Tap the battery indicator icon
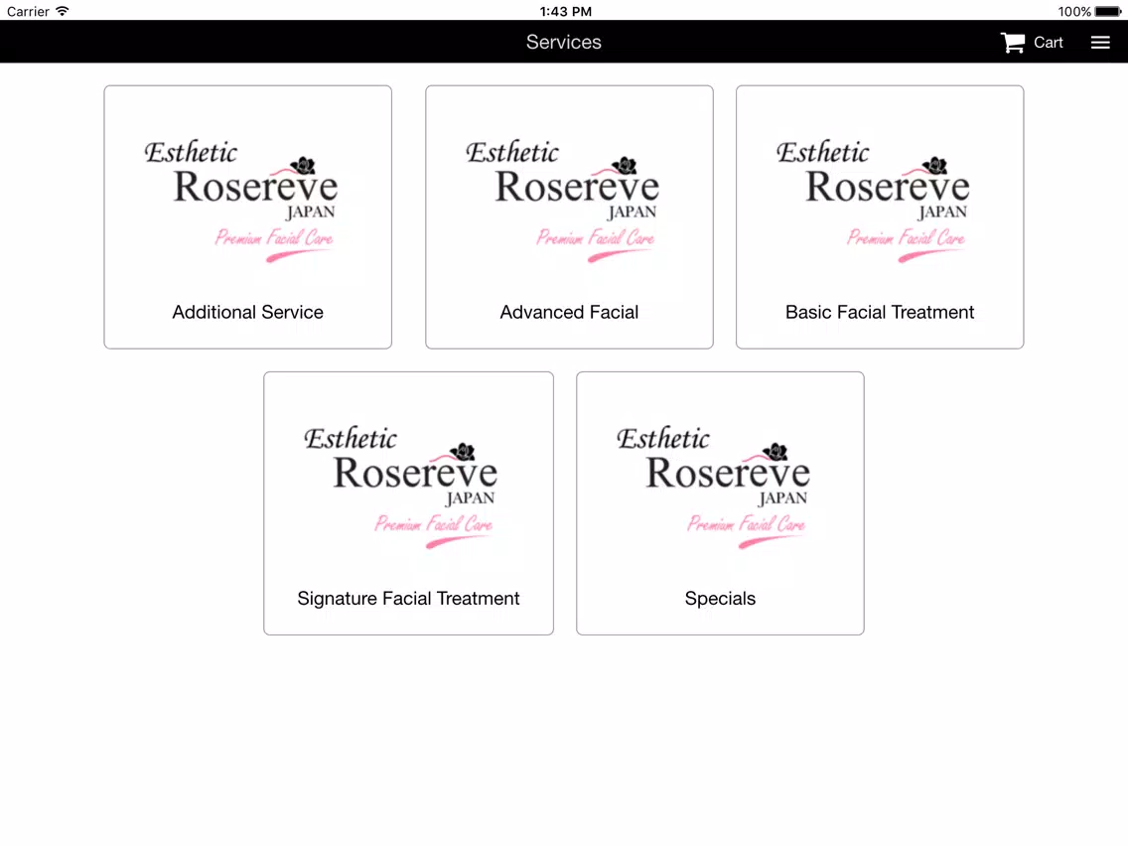1128x846 pixels. [1108, 12]
